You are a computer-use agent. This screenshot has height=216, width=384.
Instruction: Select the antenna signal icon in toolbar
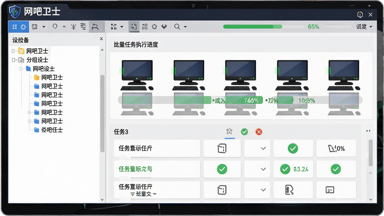tap(73, 27)
